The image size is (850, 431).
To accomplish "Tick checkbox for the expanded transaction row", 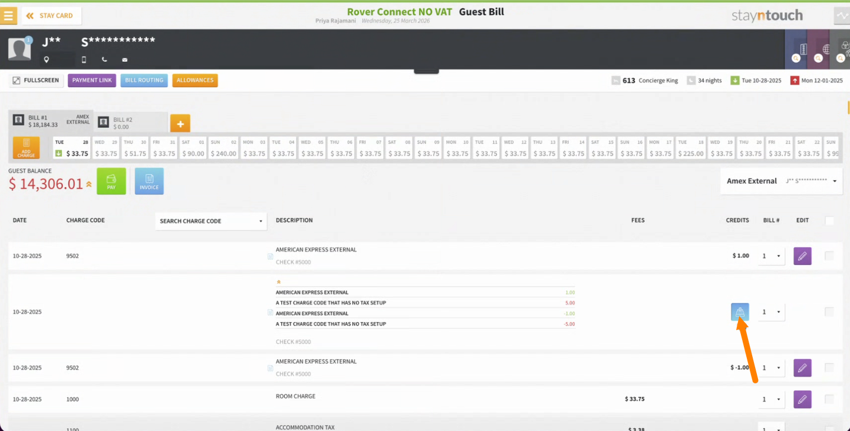I will coord(829,311).
